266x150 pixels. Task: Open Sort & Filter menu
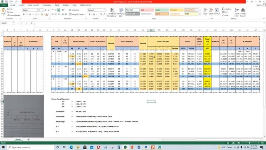(237, 12)
